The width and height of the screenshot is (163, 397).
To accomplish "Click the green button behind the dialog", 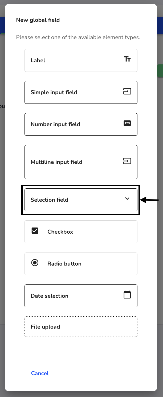I will pyautogui.click(x=160, y=71).
